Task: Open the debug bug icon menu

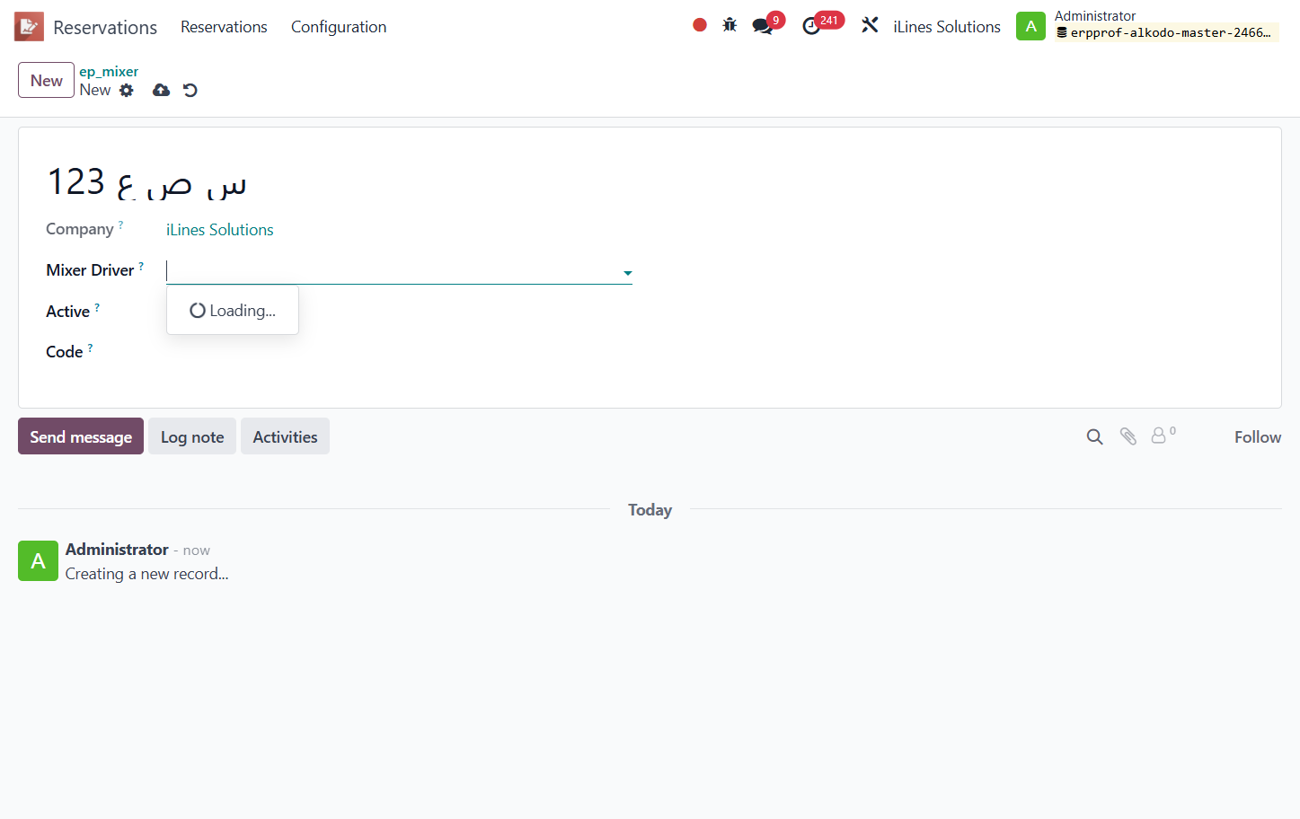Action: (730, 25)
